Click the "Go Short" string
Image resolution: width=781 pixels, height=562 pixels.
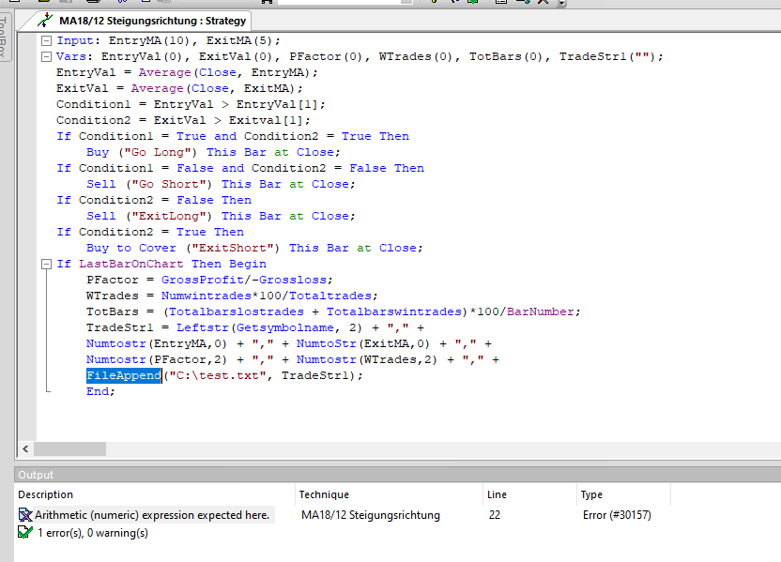tap(168, 184)
